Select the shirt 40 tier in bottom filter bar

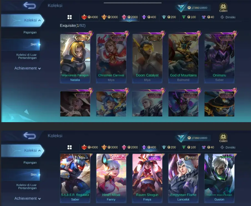tap(208, 147)
